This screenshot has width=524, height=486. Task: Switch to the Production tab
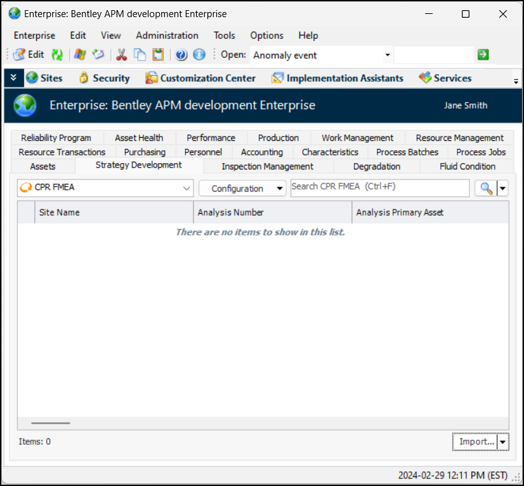pyautogui.click(x=278, y=138)
